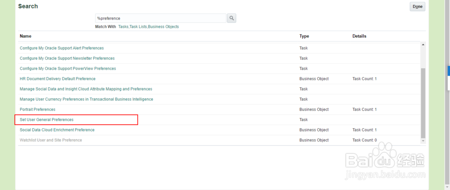Screen dimensions: 450x190
Task: Click the Name column header
Action: click(26, 36)
